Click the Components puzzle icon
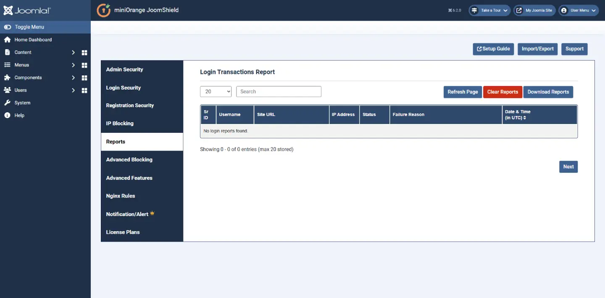This screenshot has width=605, height=298. 7,77
